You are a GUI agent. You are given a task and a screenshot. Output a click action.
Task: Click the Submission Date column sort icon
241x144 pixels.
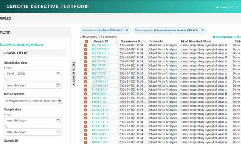(x=144, y=41)
